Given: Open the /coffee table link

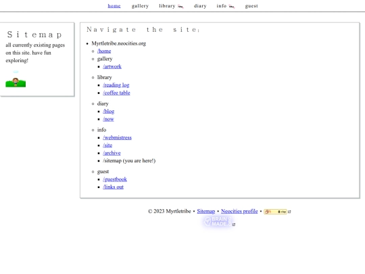Looking at the screenshot, I should 116,93.
